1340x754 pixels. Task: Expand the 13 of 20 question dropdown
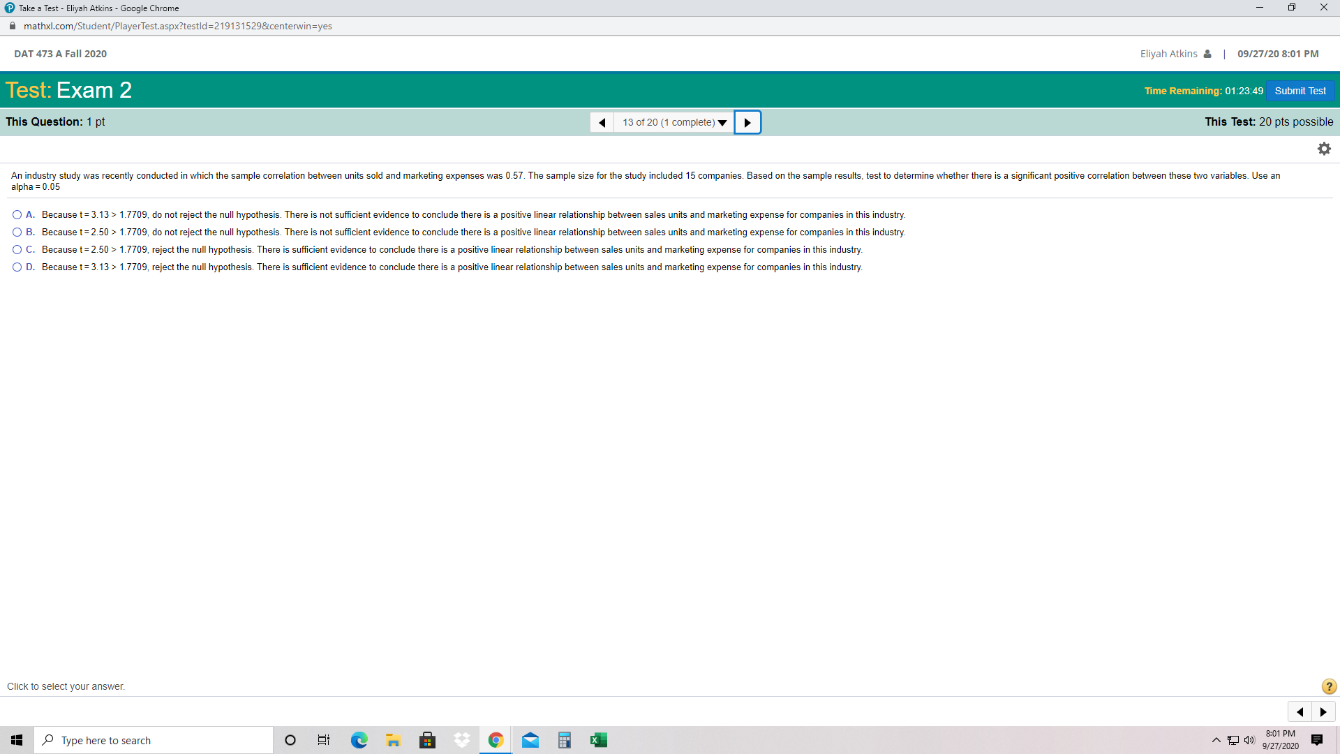pyautogui.click(x=674, y=122)
